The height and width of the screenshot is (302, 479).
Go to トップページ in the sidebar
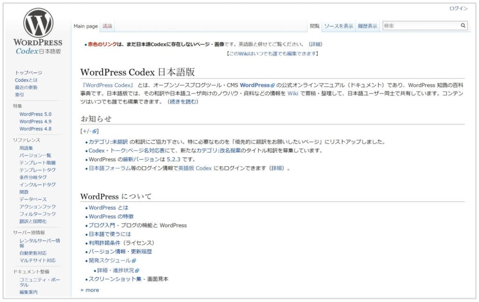click(x=29, y=72)
